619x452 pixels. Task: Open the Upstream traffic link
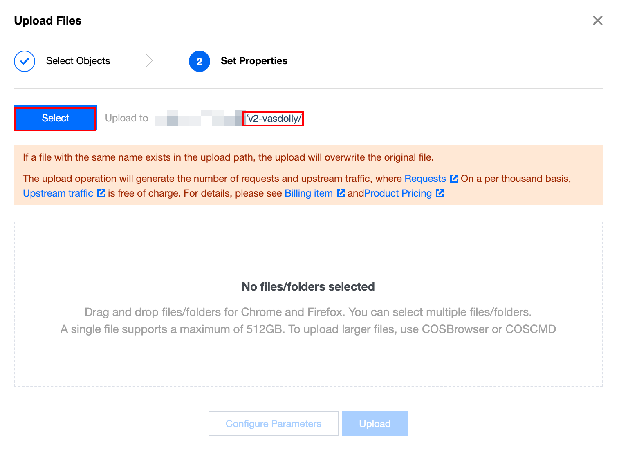[58, 193]
